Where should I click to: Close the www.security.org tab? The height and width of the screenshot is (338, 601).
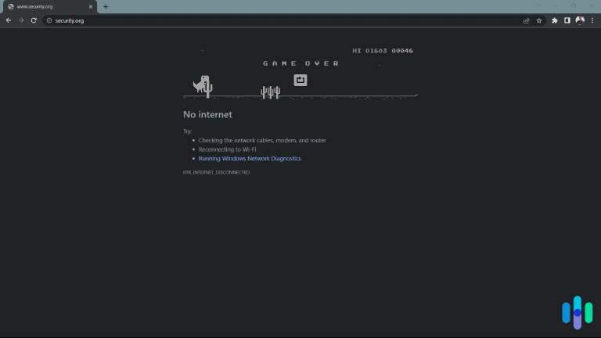point(92,6)
